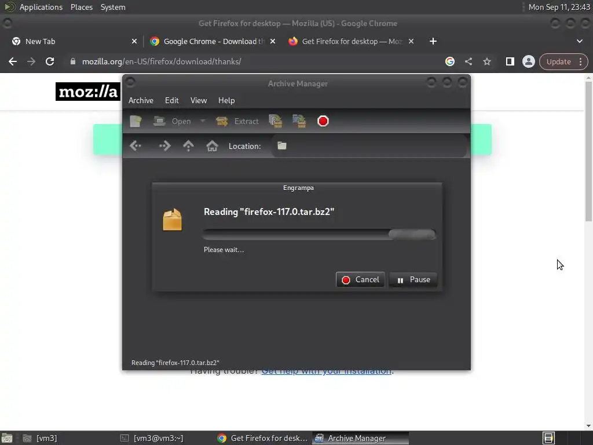
Task: Open the Edit menu
Action: coord(171,100)
